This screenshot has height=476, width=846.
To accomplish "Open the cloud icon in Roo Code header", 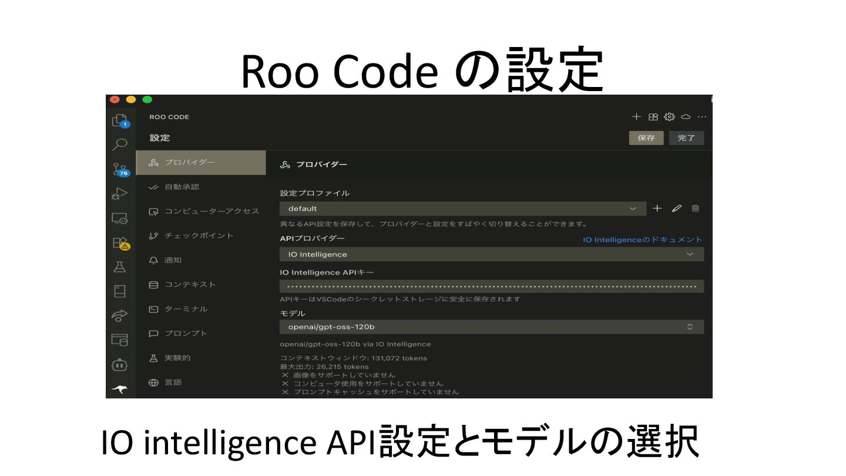I will point(686,117).
